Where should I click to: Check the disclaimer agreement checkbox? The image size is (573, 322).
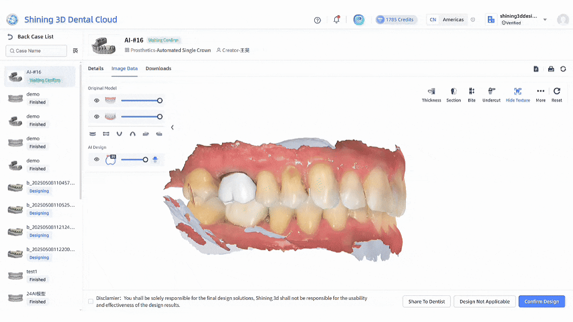[x=91, y=301]
